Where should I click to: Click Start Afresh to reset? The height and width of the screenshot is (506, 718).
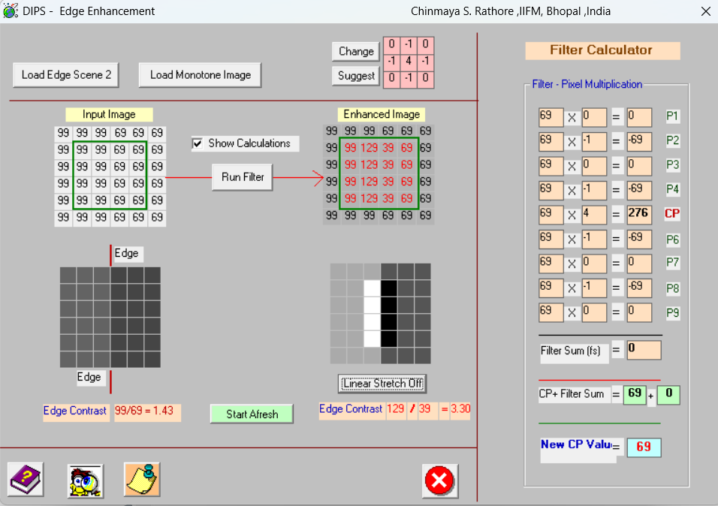point(252,414)
